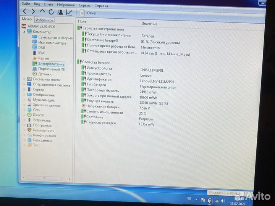Click the Action Center flag tray icon

203,200
